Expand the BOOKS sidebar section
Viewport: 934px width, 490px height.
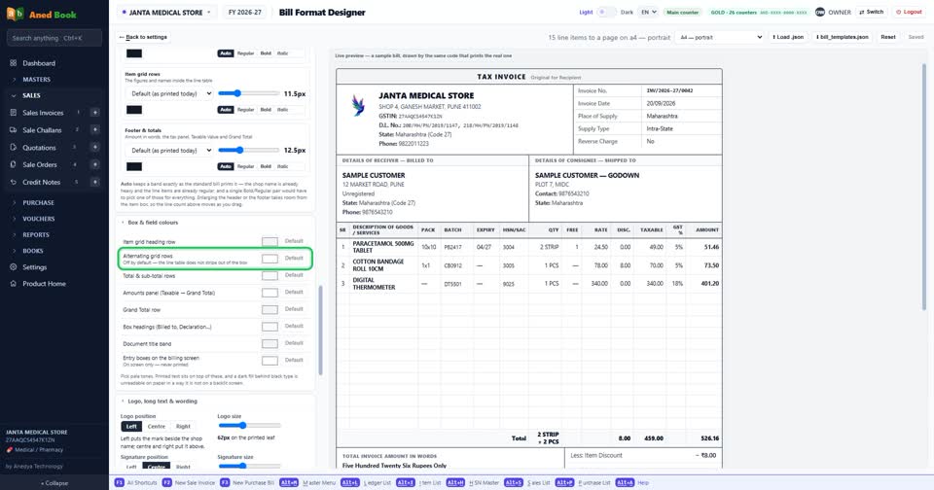[x=33, y=251]
